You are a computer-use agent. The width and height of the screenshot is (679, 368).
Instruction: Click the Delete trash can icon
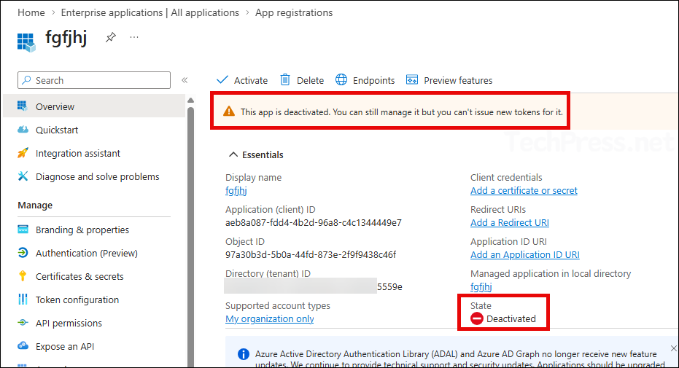click(285, 80)
